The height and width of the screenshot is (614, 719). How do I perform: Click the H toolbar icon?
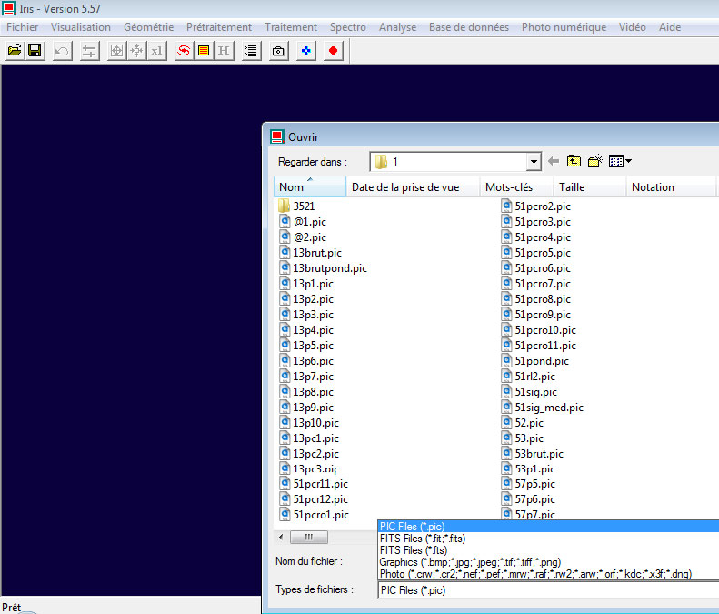click(224, 50)
